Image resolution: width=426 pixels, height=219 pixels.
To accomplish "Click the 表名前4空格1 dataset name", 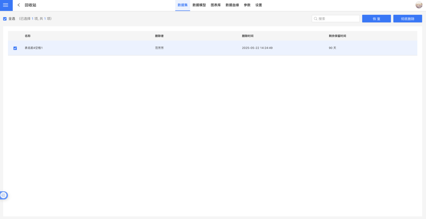I will [34, 48].
